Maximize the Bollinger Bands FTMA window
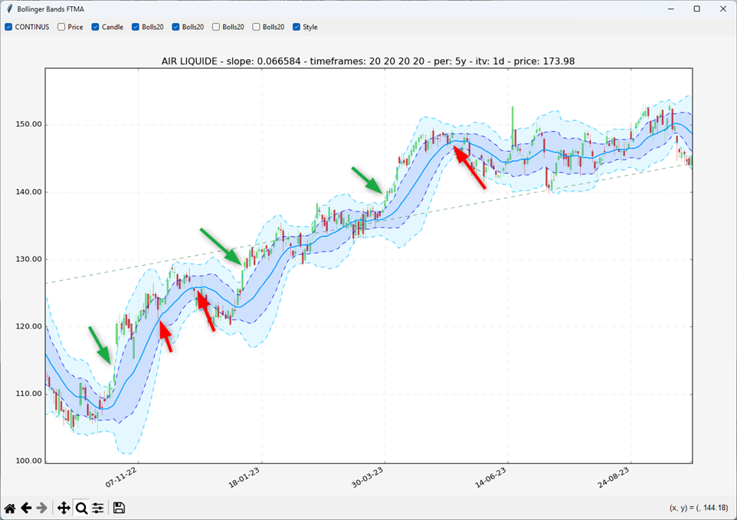Screen dimensions: 737x520 click(x=696, y=9)
